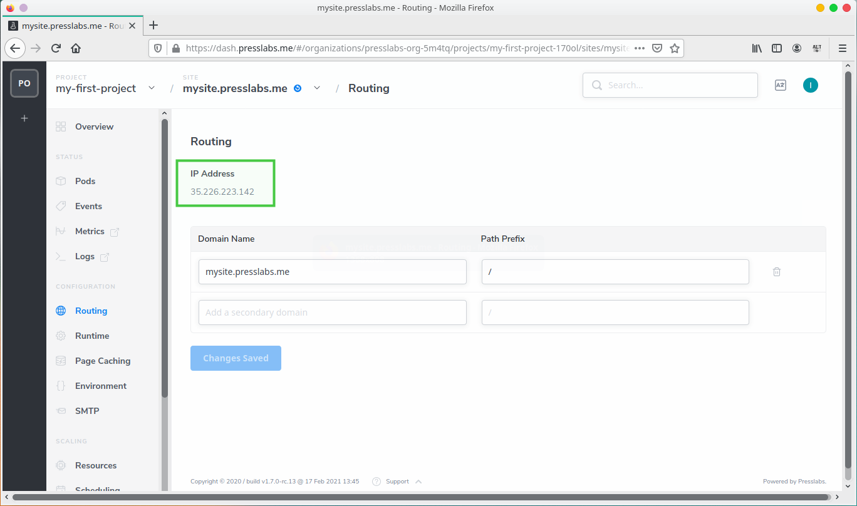The image size is (857, 506).
Task: Open the Overview section
Action: point(94,126)
